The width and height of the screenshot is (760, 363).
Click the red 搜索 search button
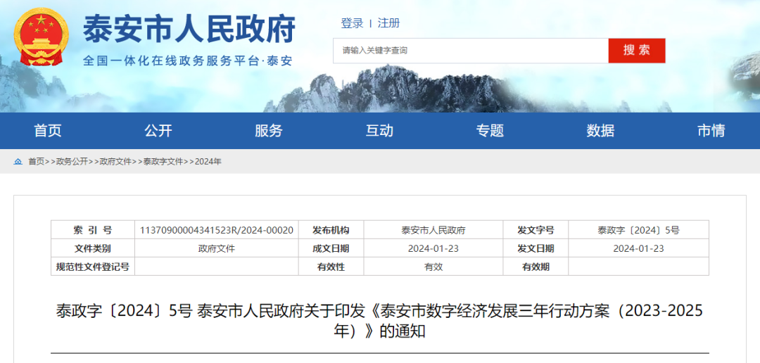click(637, 51)
